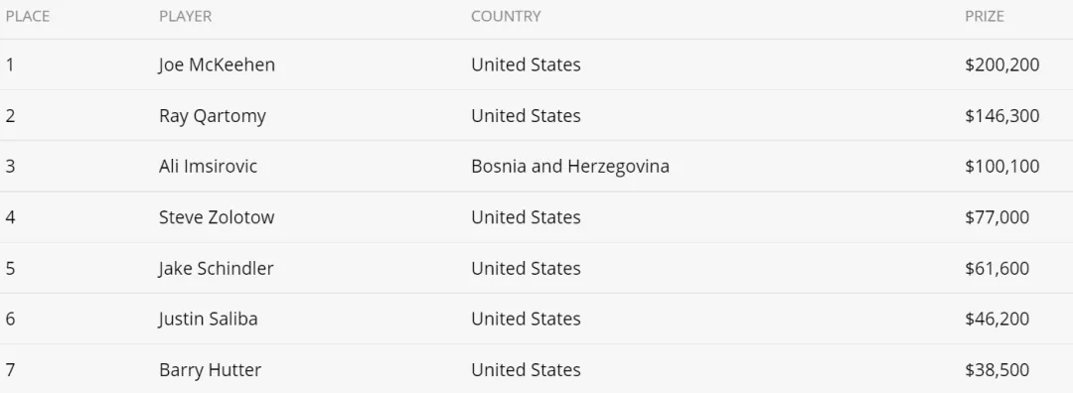
Task: Click the COUNTRY column header
Action: (506, 17)
